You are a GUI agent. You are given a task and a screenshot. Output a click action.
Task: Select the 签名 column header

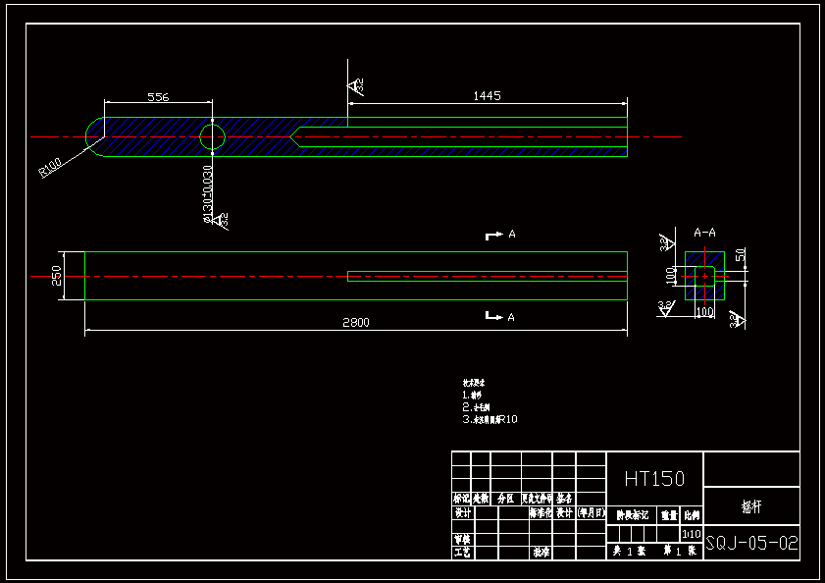[564, 499]
